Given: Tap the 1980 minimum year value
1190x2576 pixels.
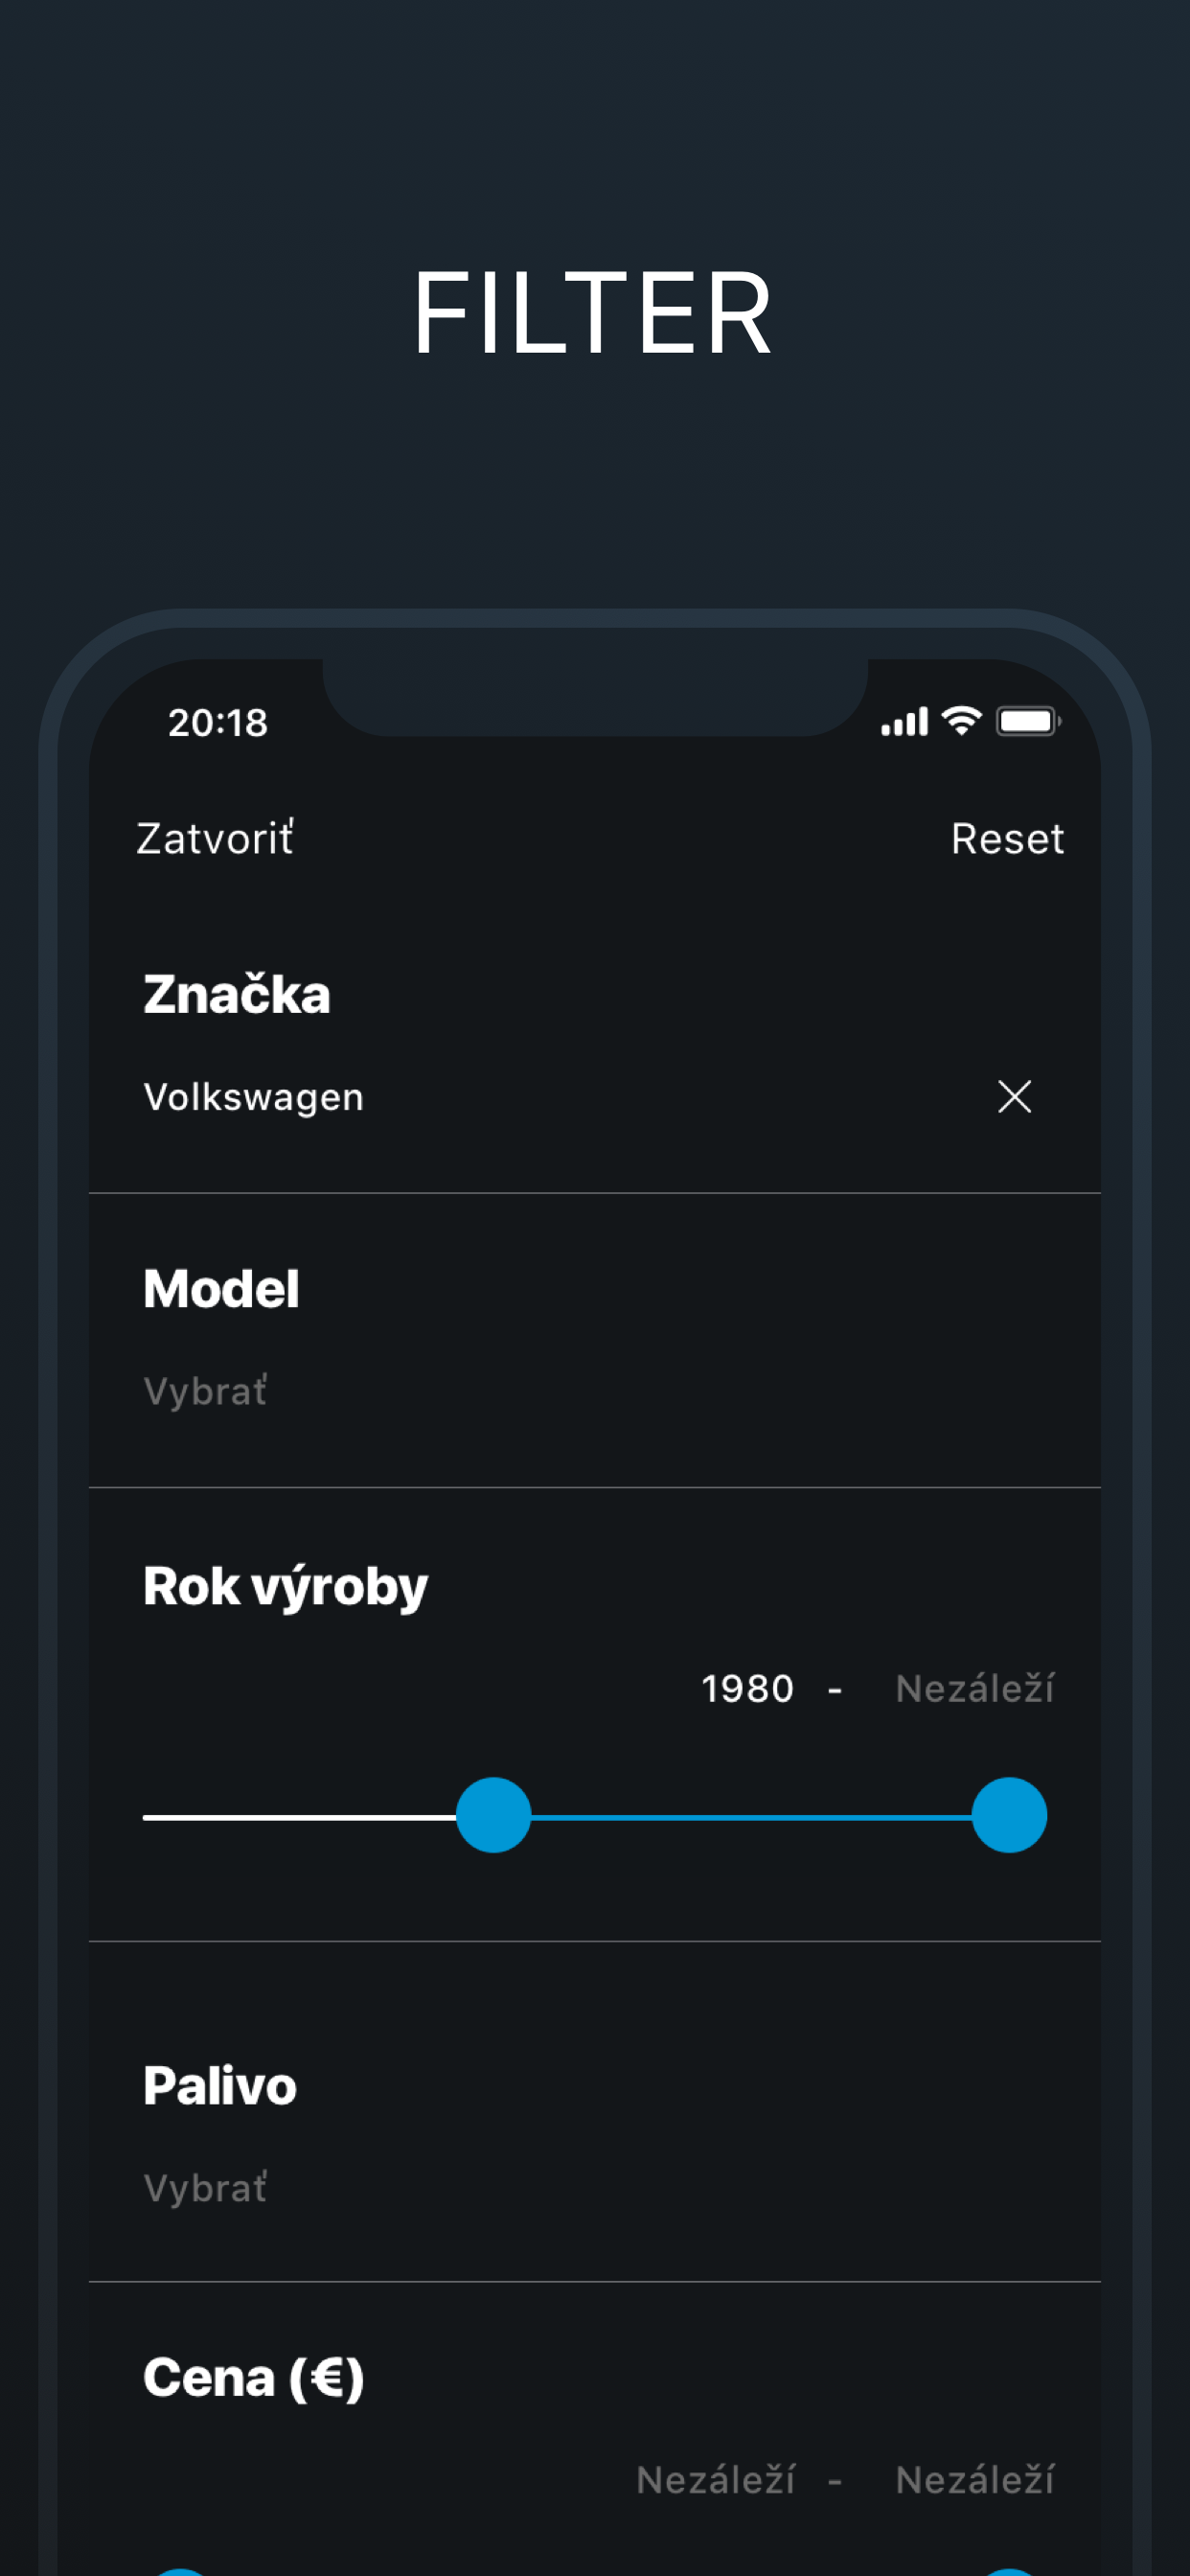Looking at the screenshot, I should pos(747,1689).
